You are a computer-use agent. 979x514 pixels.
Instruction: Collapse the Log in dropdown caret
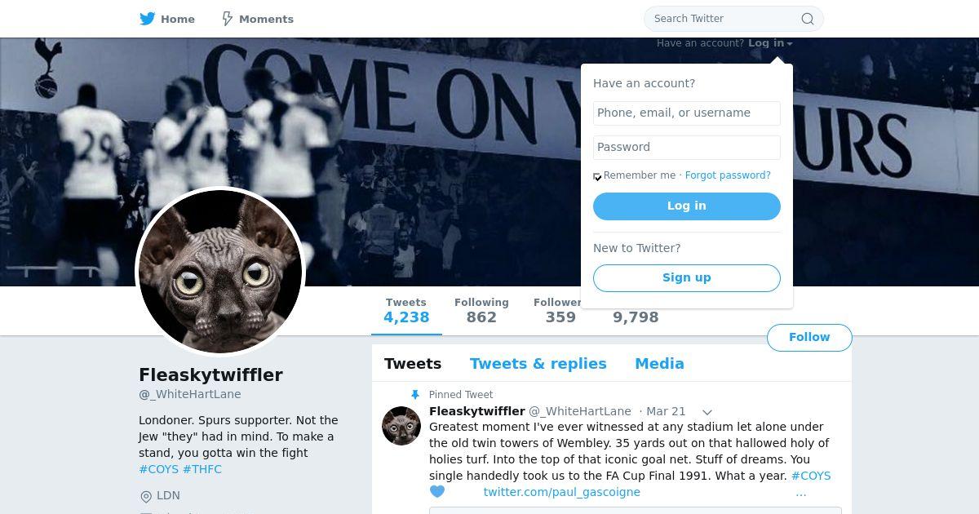790,44
